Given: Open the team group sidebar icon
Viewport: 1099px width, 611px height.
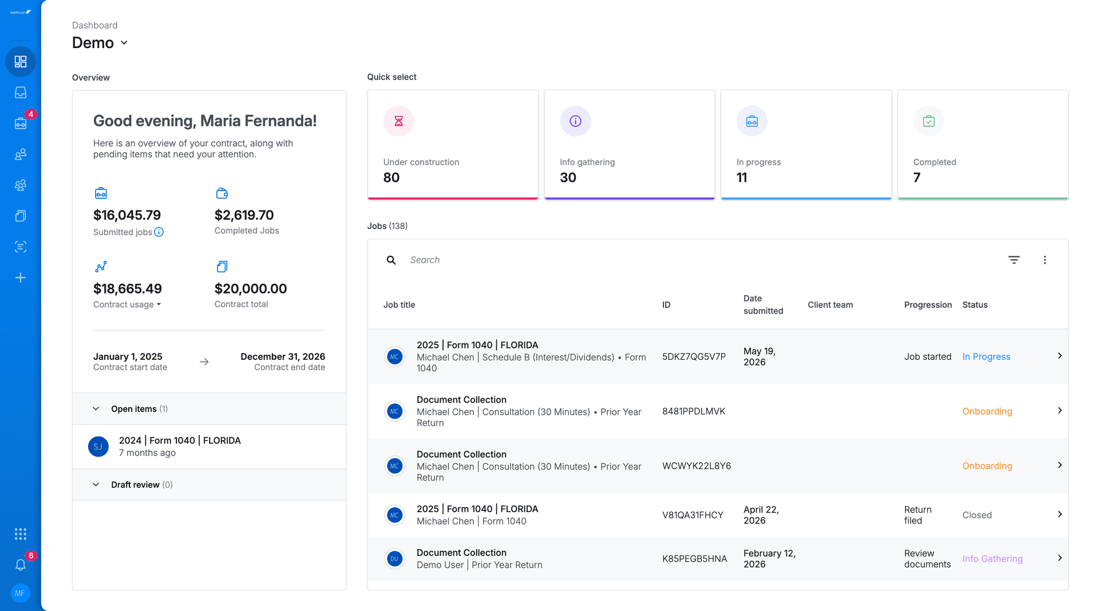Looking at the screenshot, I should coord(21,185).
